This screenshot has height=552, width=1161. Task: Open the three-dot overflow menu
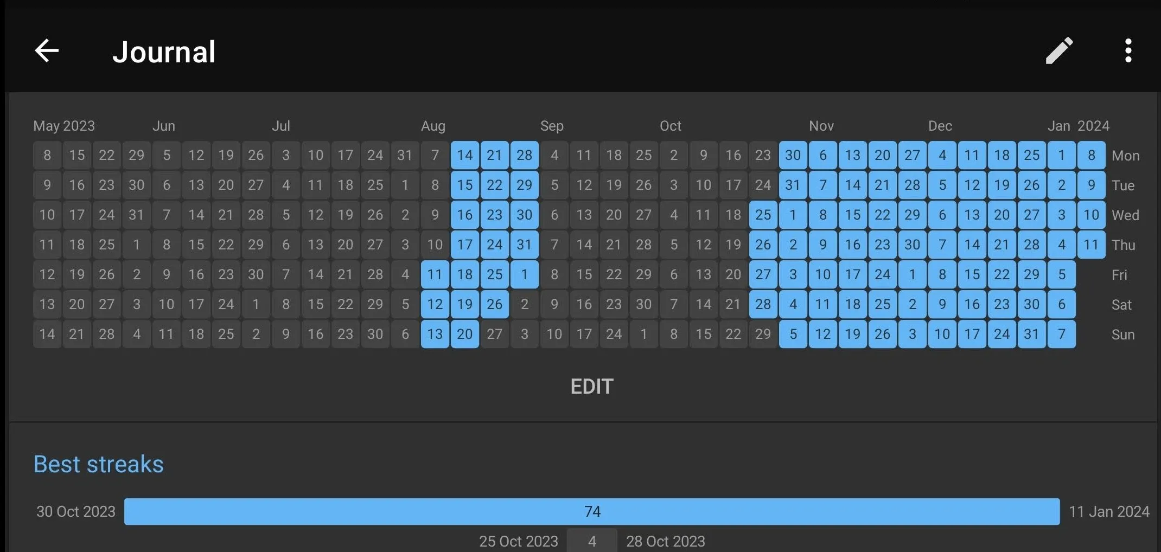[x=1128, y=51]
